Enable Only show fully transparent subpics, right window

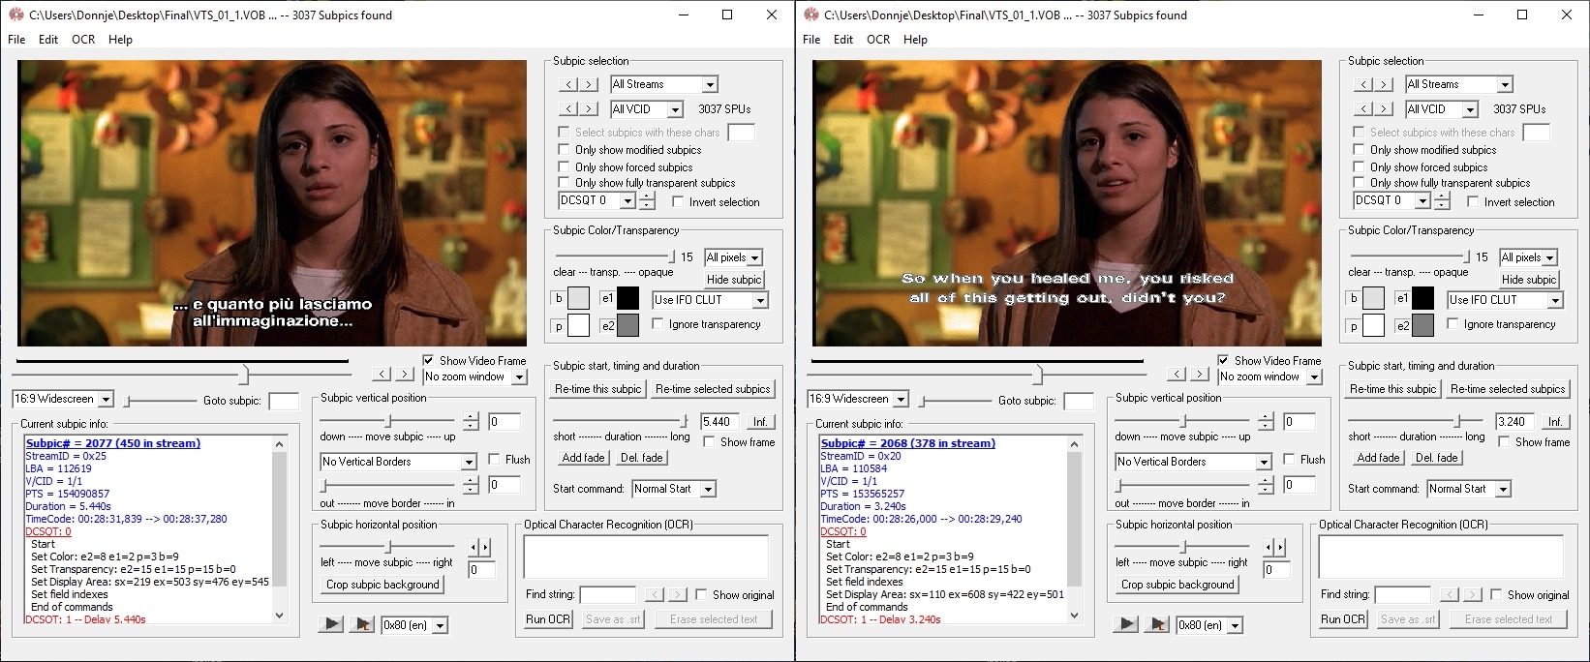coord(1359,182)
